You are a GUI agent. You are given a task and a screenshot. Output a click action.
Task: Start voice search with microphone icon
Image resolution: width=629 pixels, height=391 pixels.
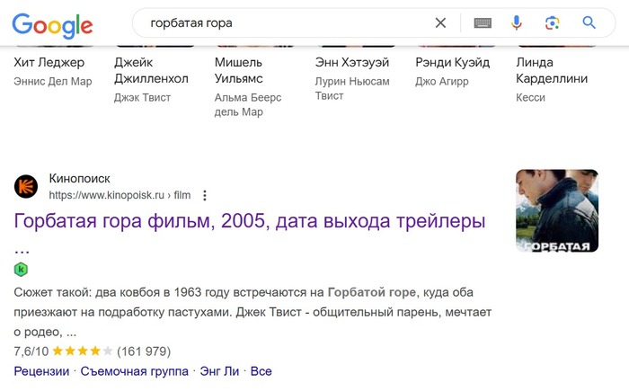pyautogui.click(x=517, y=23)
